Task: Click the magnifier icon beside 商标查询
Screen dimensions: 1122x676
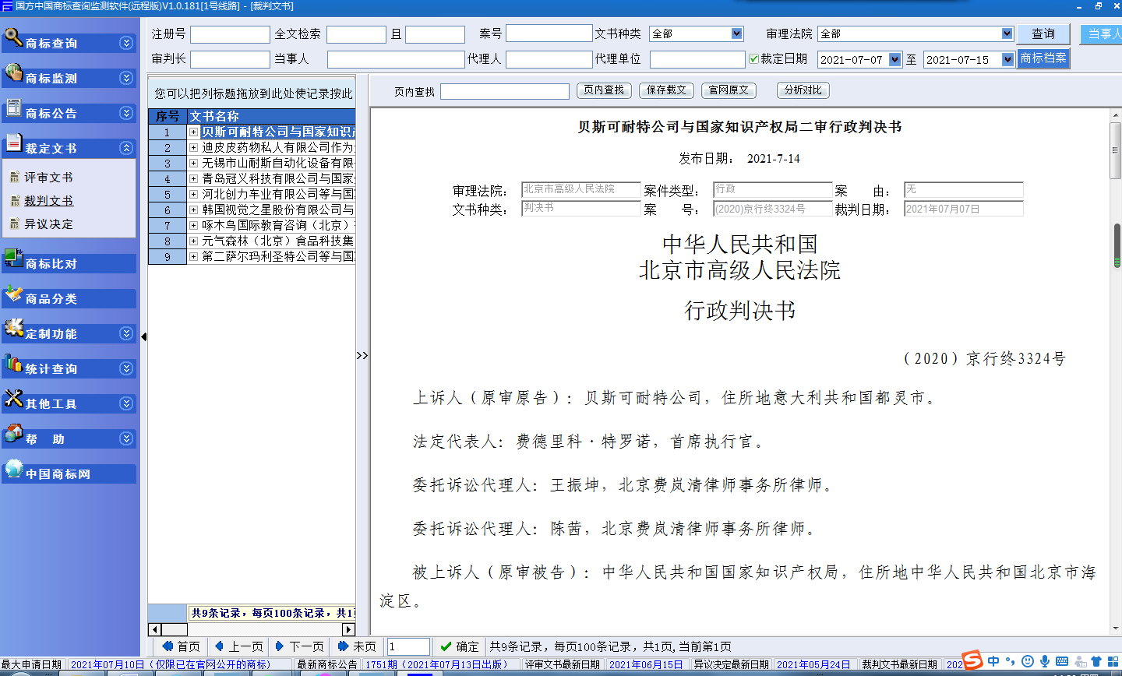Action: [13, 37]
